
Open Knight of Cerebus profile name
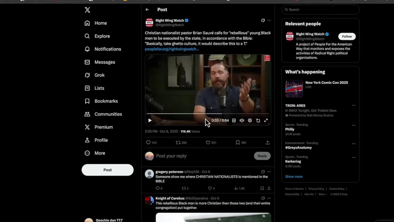pos(170,198)
